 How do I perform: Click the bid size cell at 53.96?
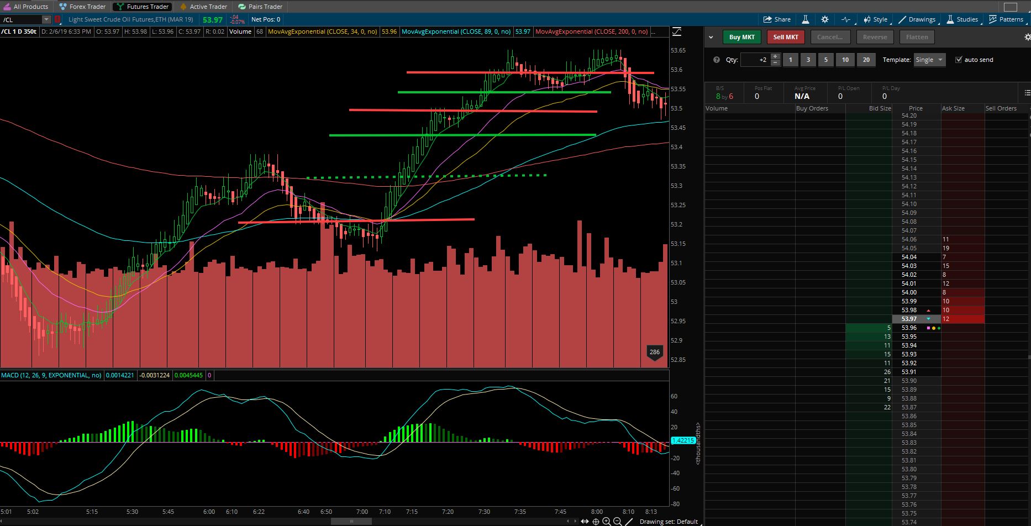[x=869, y=328]
